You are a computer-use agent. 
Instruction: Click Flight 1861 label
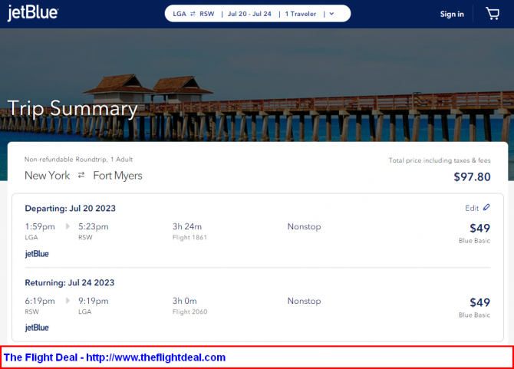pyautogui.click(x=189, y=237)
